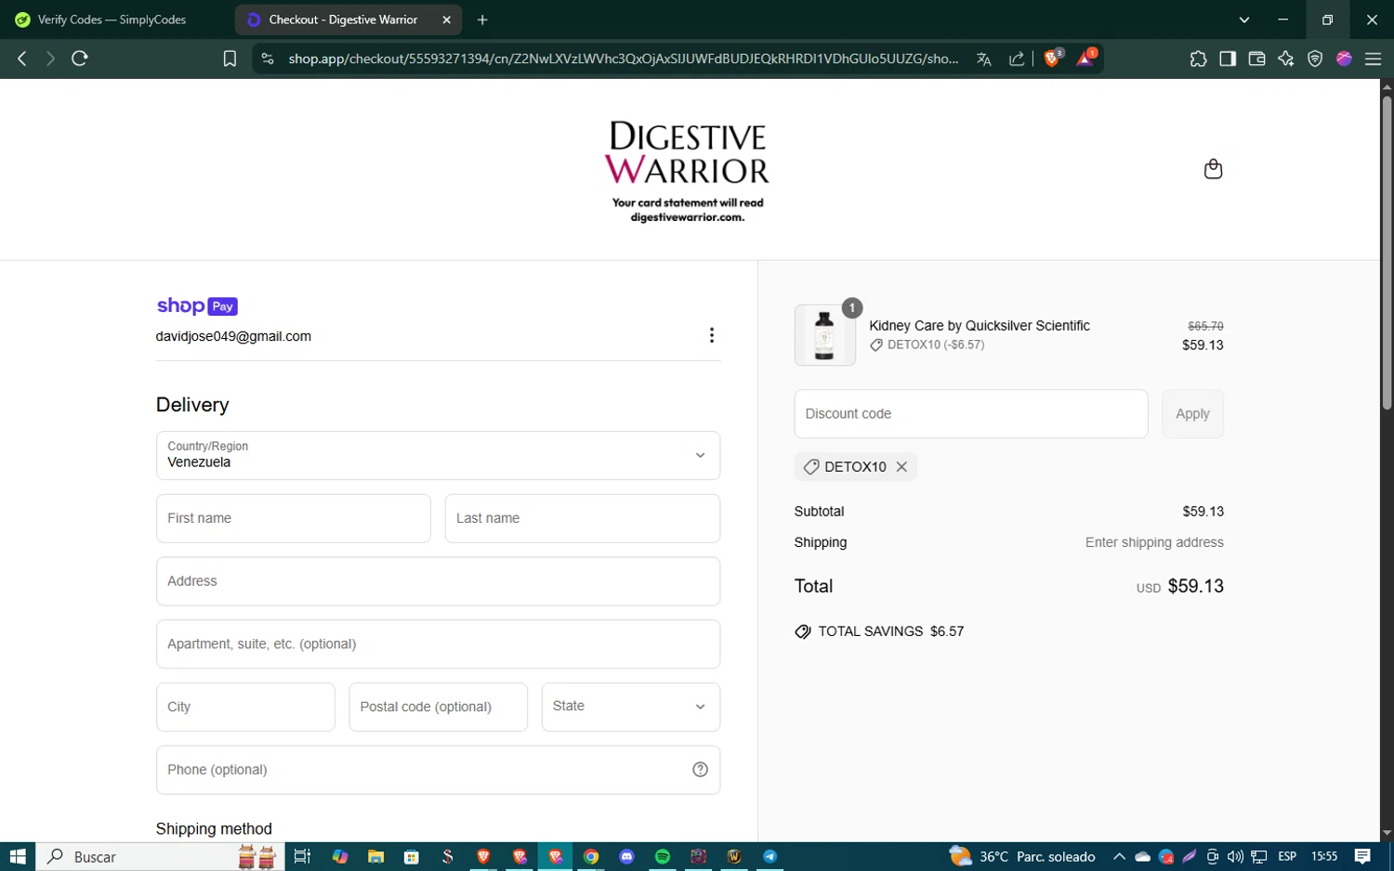The image size is (1394, 871).
Task: Click the City input field
Action: coord(245,707)
